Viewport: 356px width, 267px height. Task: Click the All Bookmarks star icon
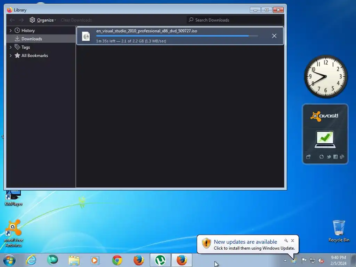(17, 55)
